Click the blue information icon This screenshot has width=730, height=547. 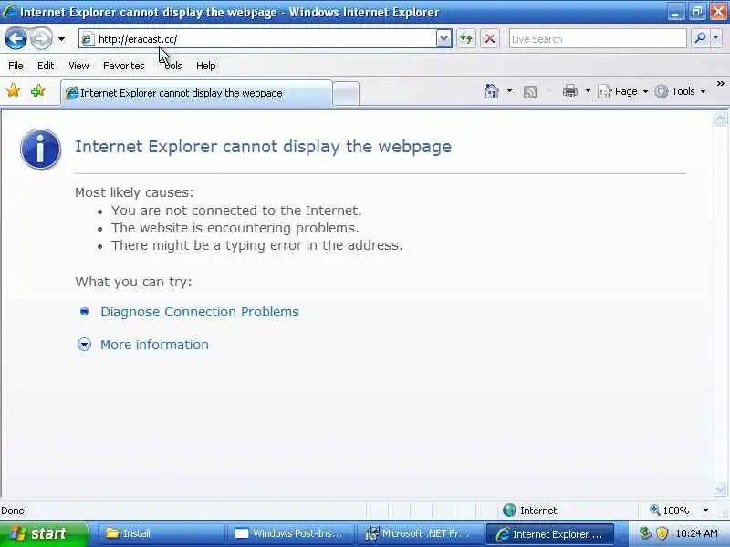coord(40,149)
